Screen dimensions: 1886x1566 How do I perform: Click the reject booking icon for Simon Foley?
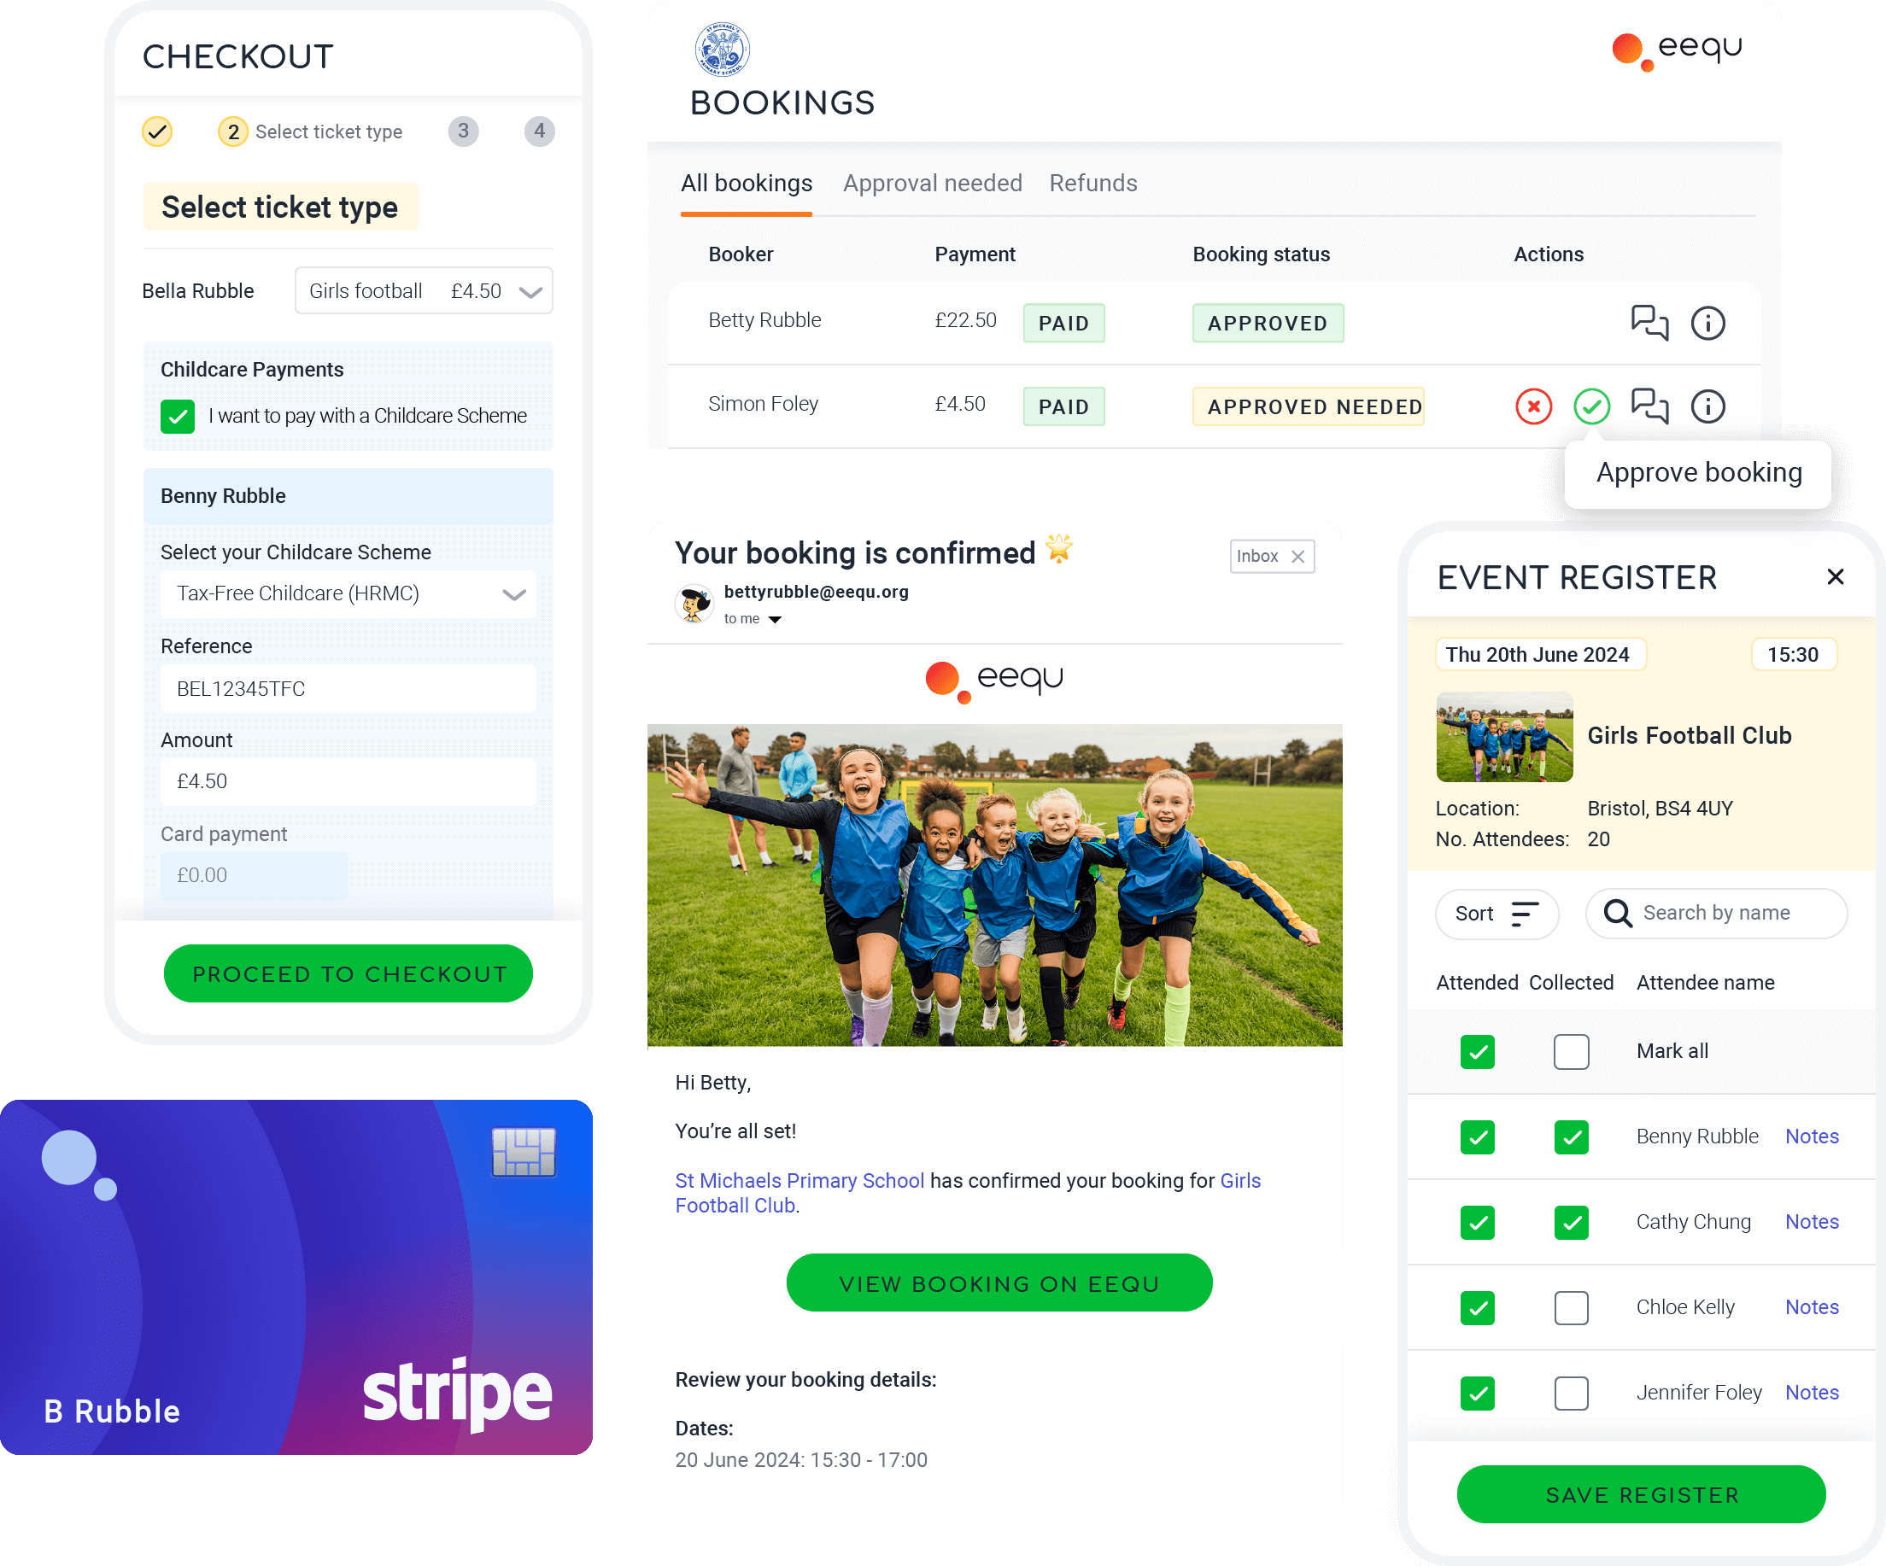[1532, 406]
